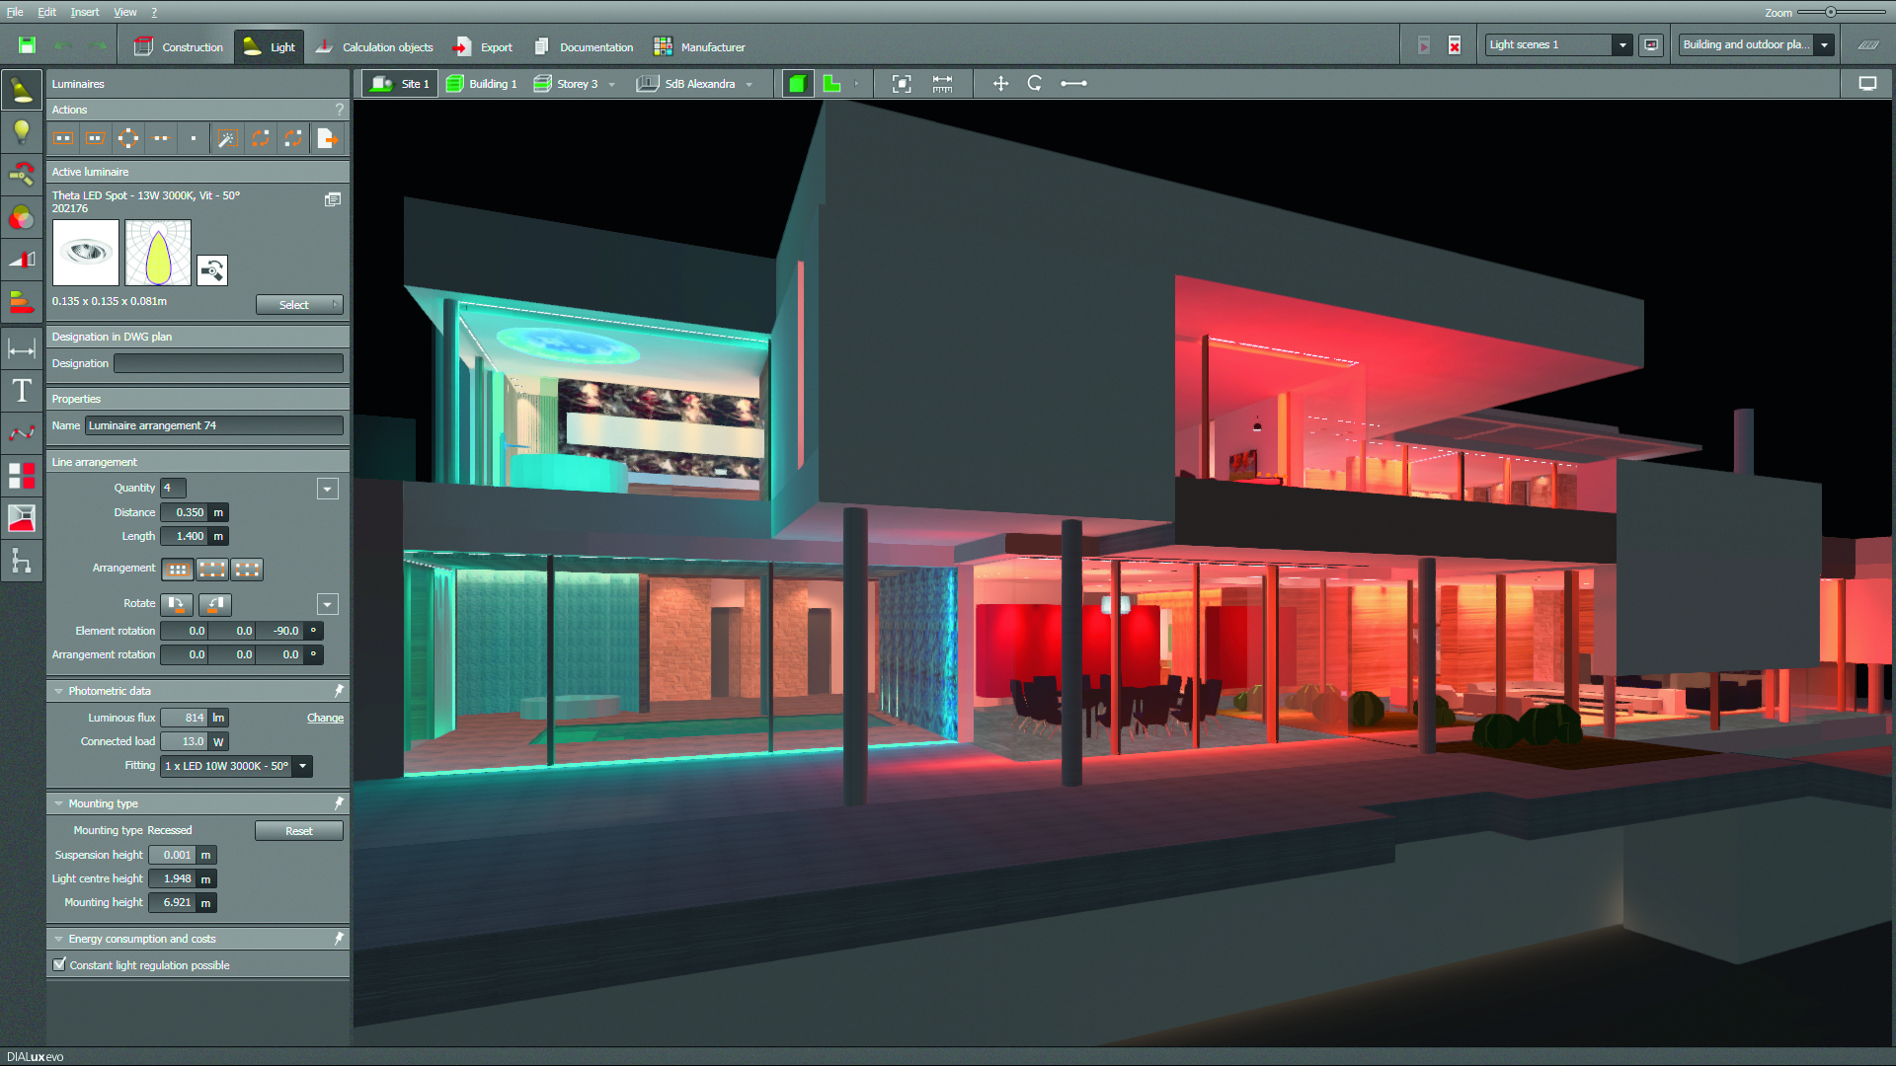Screen dimensions: 1896x1066
Task: Click the Change luminous flux link
Action: (x=325, y=718)
